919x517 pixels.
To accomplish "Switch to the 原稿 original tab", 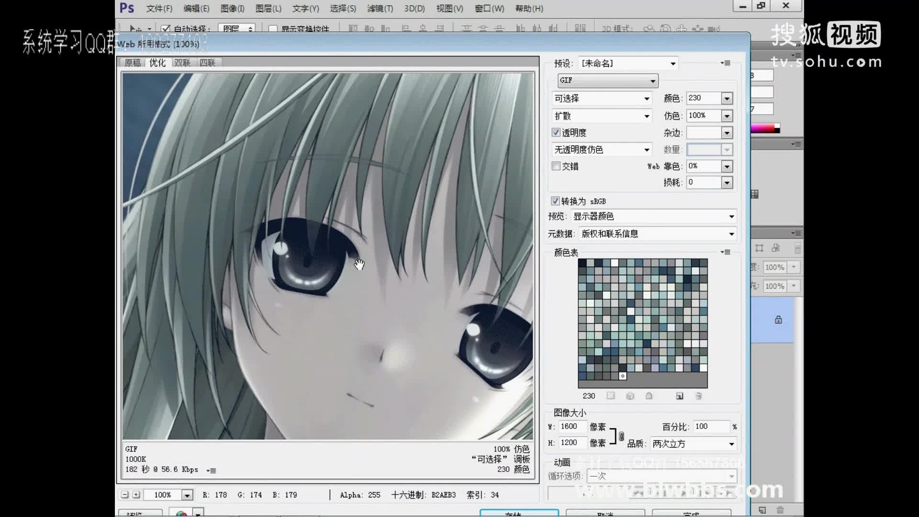I will coord(133,63).
